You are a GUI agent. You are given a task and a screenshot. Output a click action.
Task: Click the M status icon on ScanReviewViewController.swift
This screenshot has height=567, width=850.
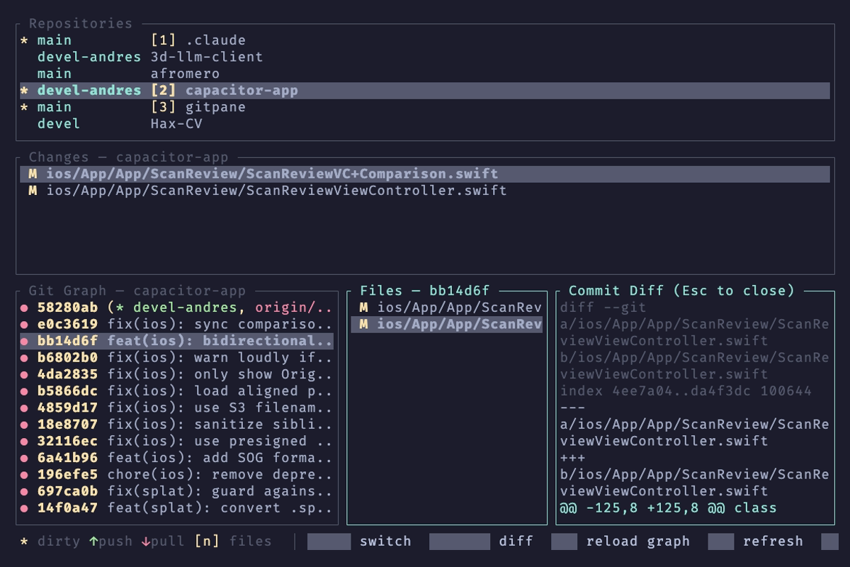pyautogui.click(x=33, y=191)
